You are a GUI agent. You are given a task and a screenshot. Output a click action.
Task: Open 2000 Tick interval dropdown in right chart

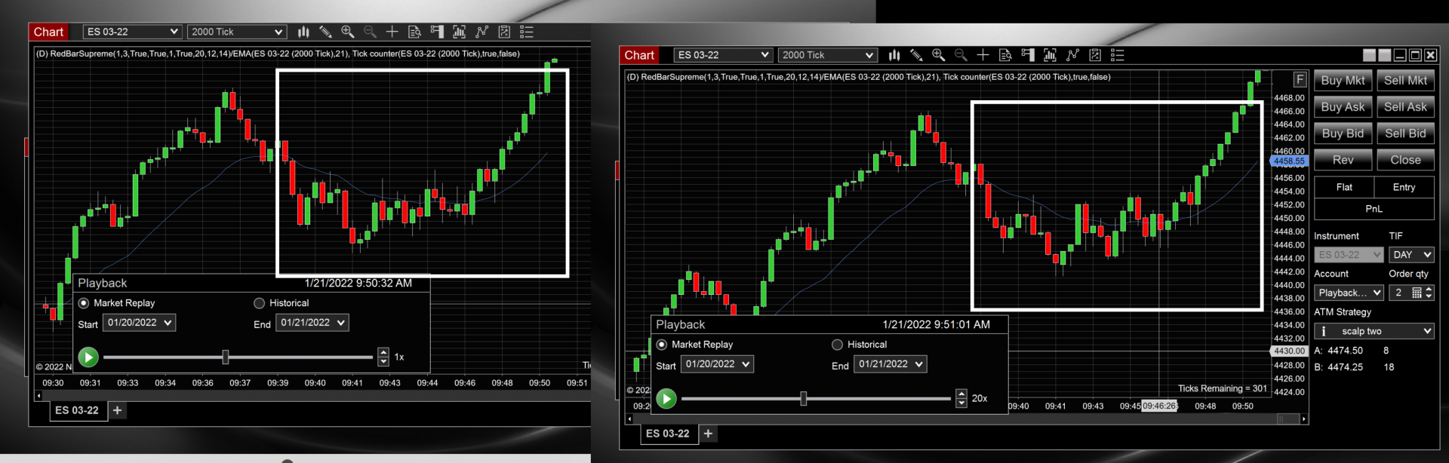pos(828,55)
